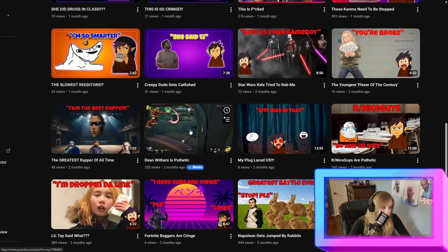Open options menu for 'Creepy Dude Gets Catfished'
This screenshot has width=448, height=252.
231,85
